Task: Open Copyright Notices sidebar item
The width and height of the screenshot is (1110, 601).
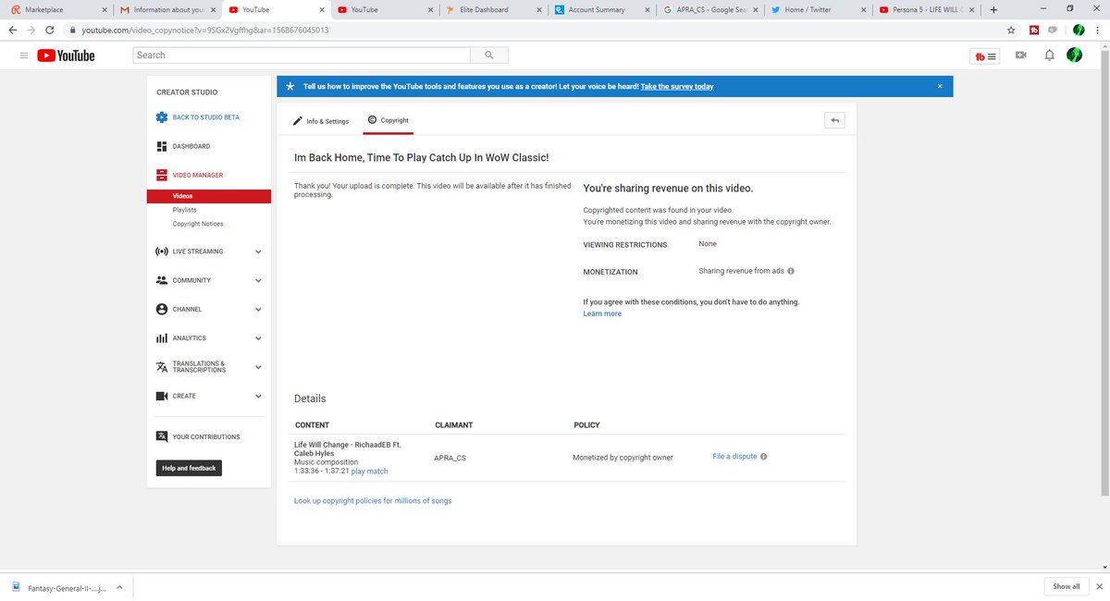Action: coord(198,224)
